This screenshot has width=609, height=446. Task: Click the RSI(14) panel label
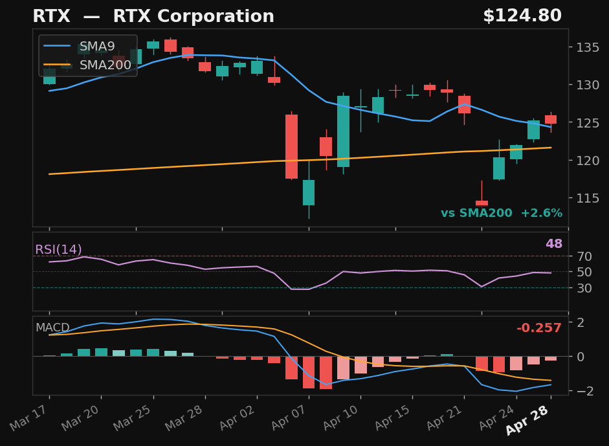coord(58,249)
